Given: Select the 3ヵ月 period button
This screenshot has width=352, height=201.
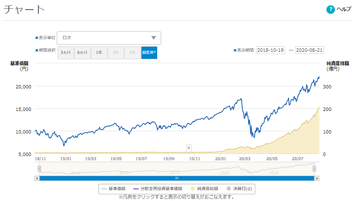Looking at the screenshot, I should click(66, 53).
